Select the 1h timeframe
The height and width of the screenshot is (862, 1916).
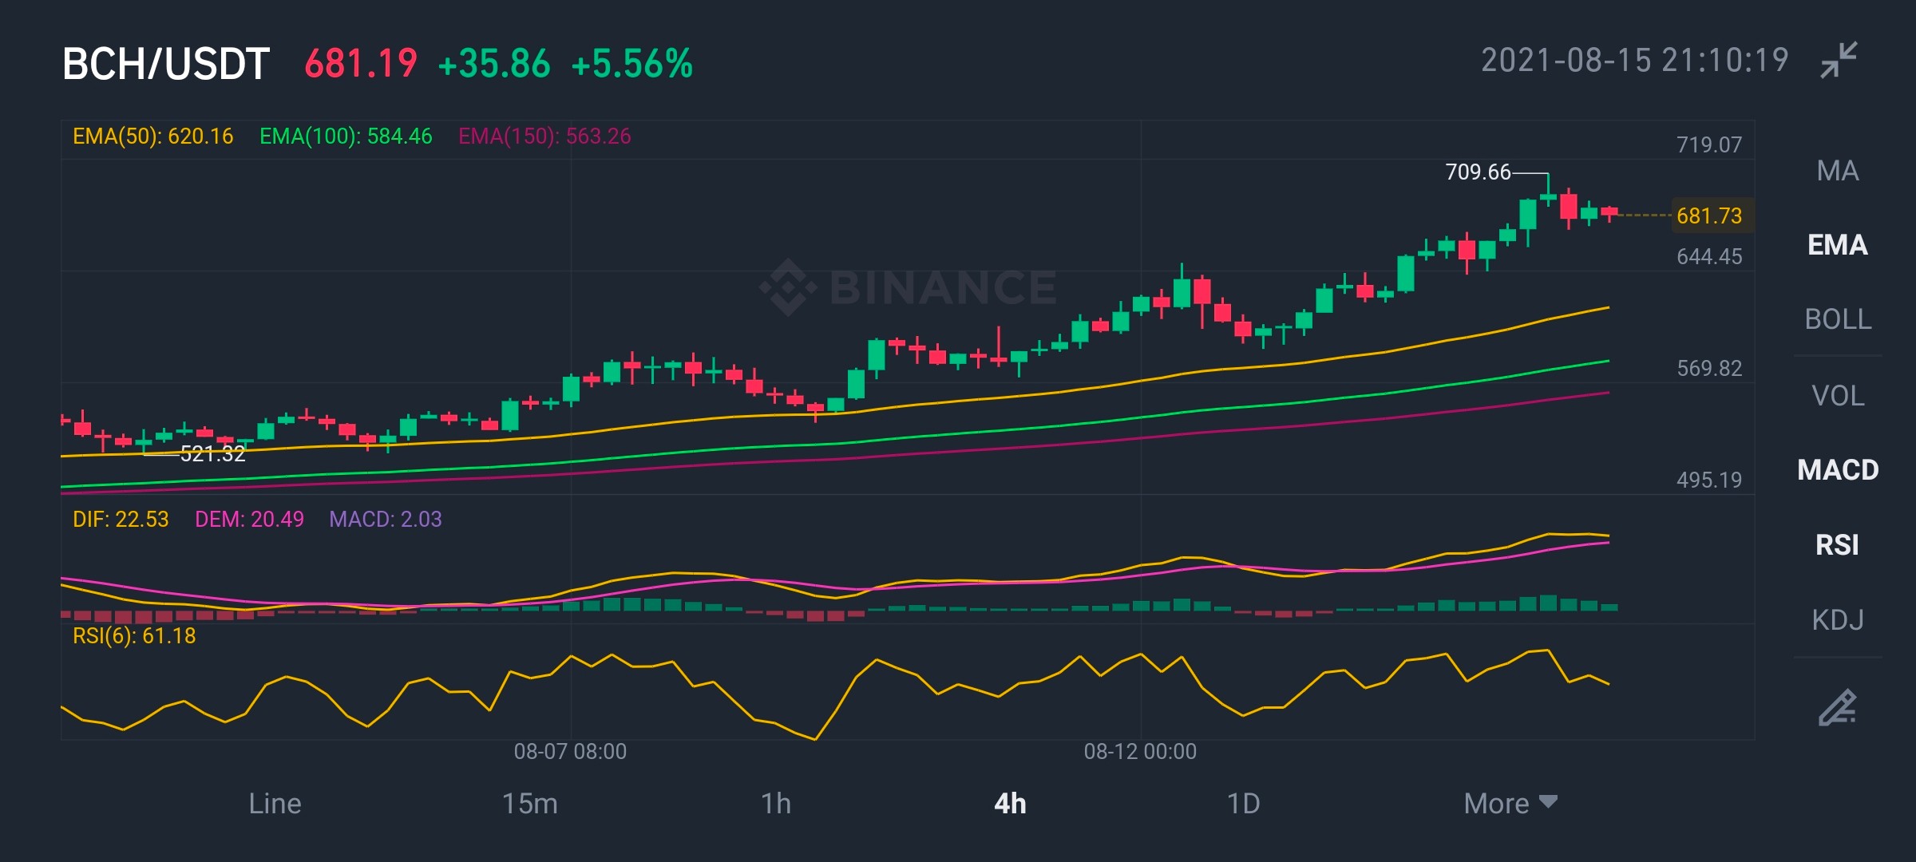pos(775,803)
